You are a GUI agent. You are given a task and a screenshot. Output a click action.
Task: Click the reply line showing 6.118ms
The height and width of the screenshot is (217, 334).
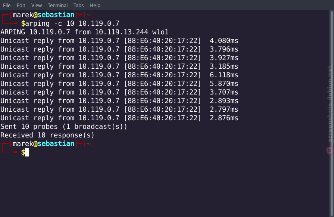(119, 75)
